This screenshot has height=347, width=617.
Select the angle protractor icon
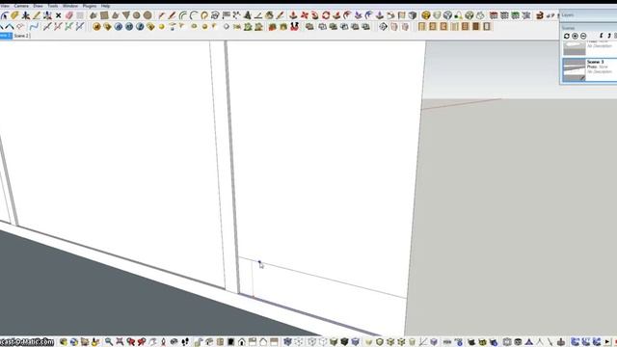pyautogui.click(x=258, y=15)
